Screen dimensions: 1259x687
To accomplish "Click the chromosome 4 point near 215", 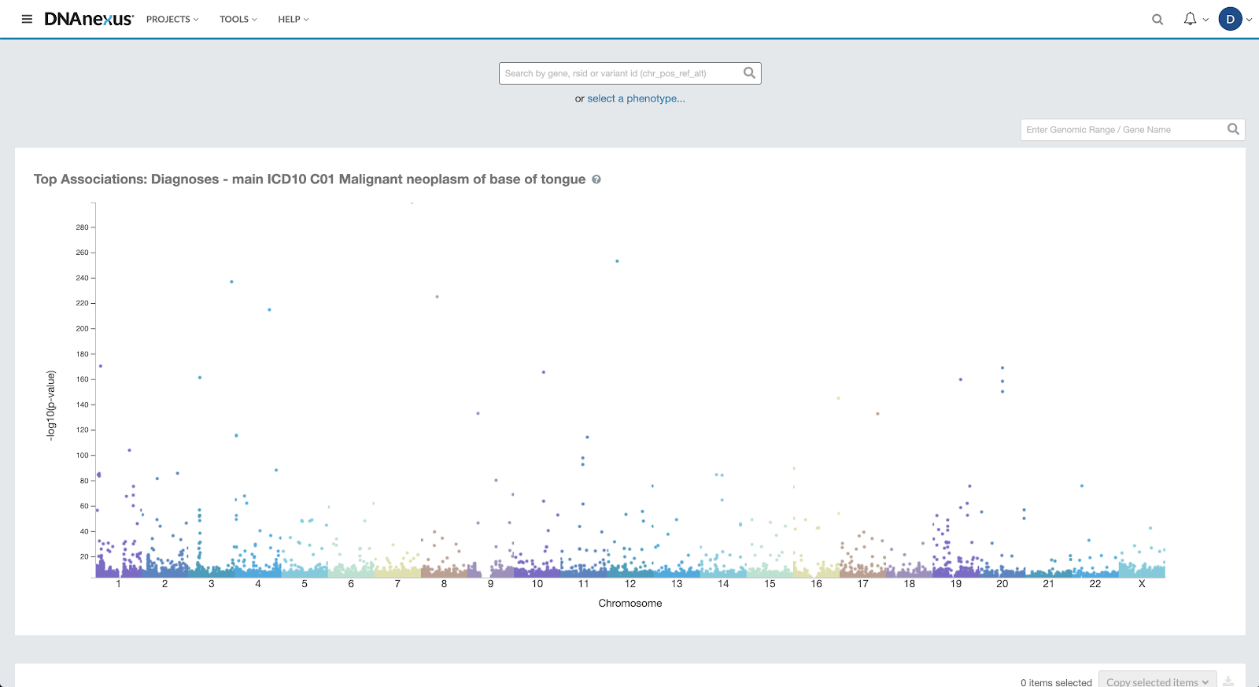I will (269, 310).
